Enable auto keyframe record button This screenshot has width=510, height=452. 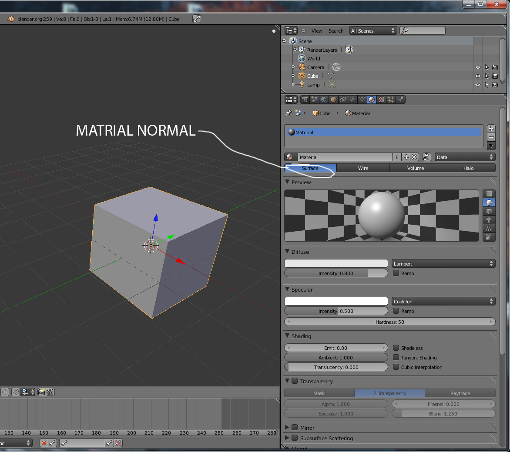point(44,443)
